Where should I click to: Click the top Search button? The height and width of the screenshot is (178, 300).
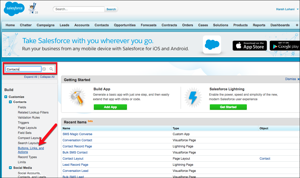111,9
